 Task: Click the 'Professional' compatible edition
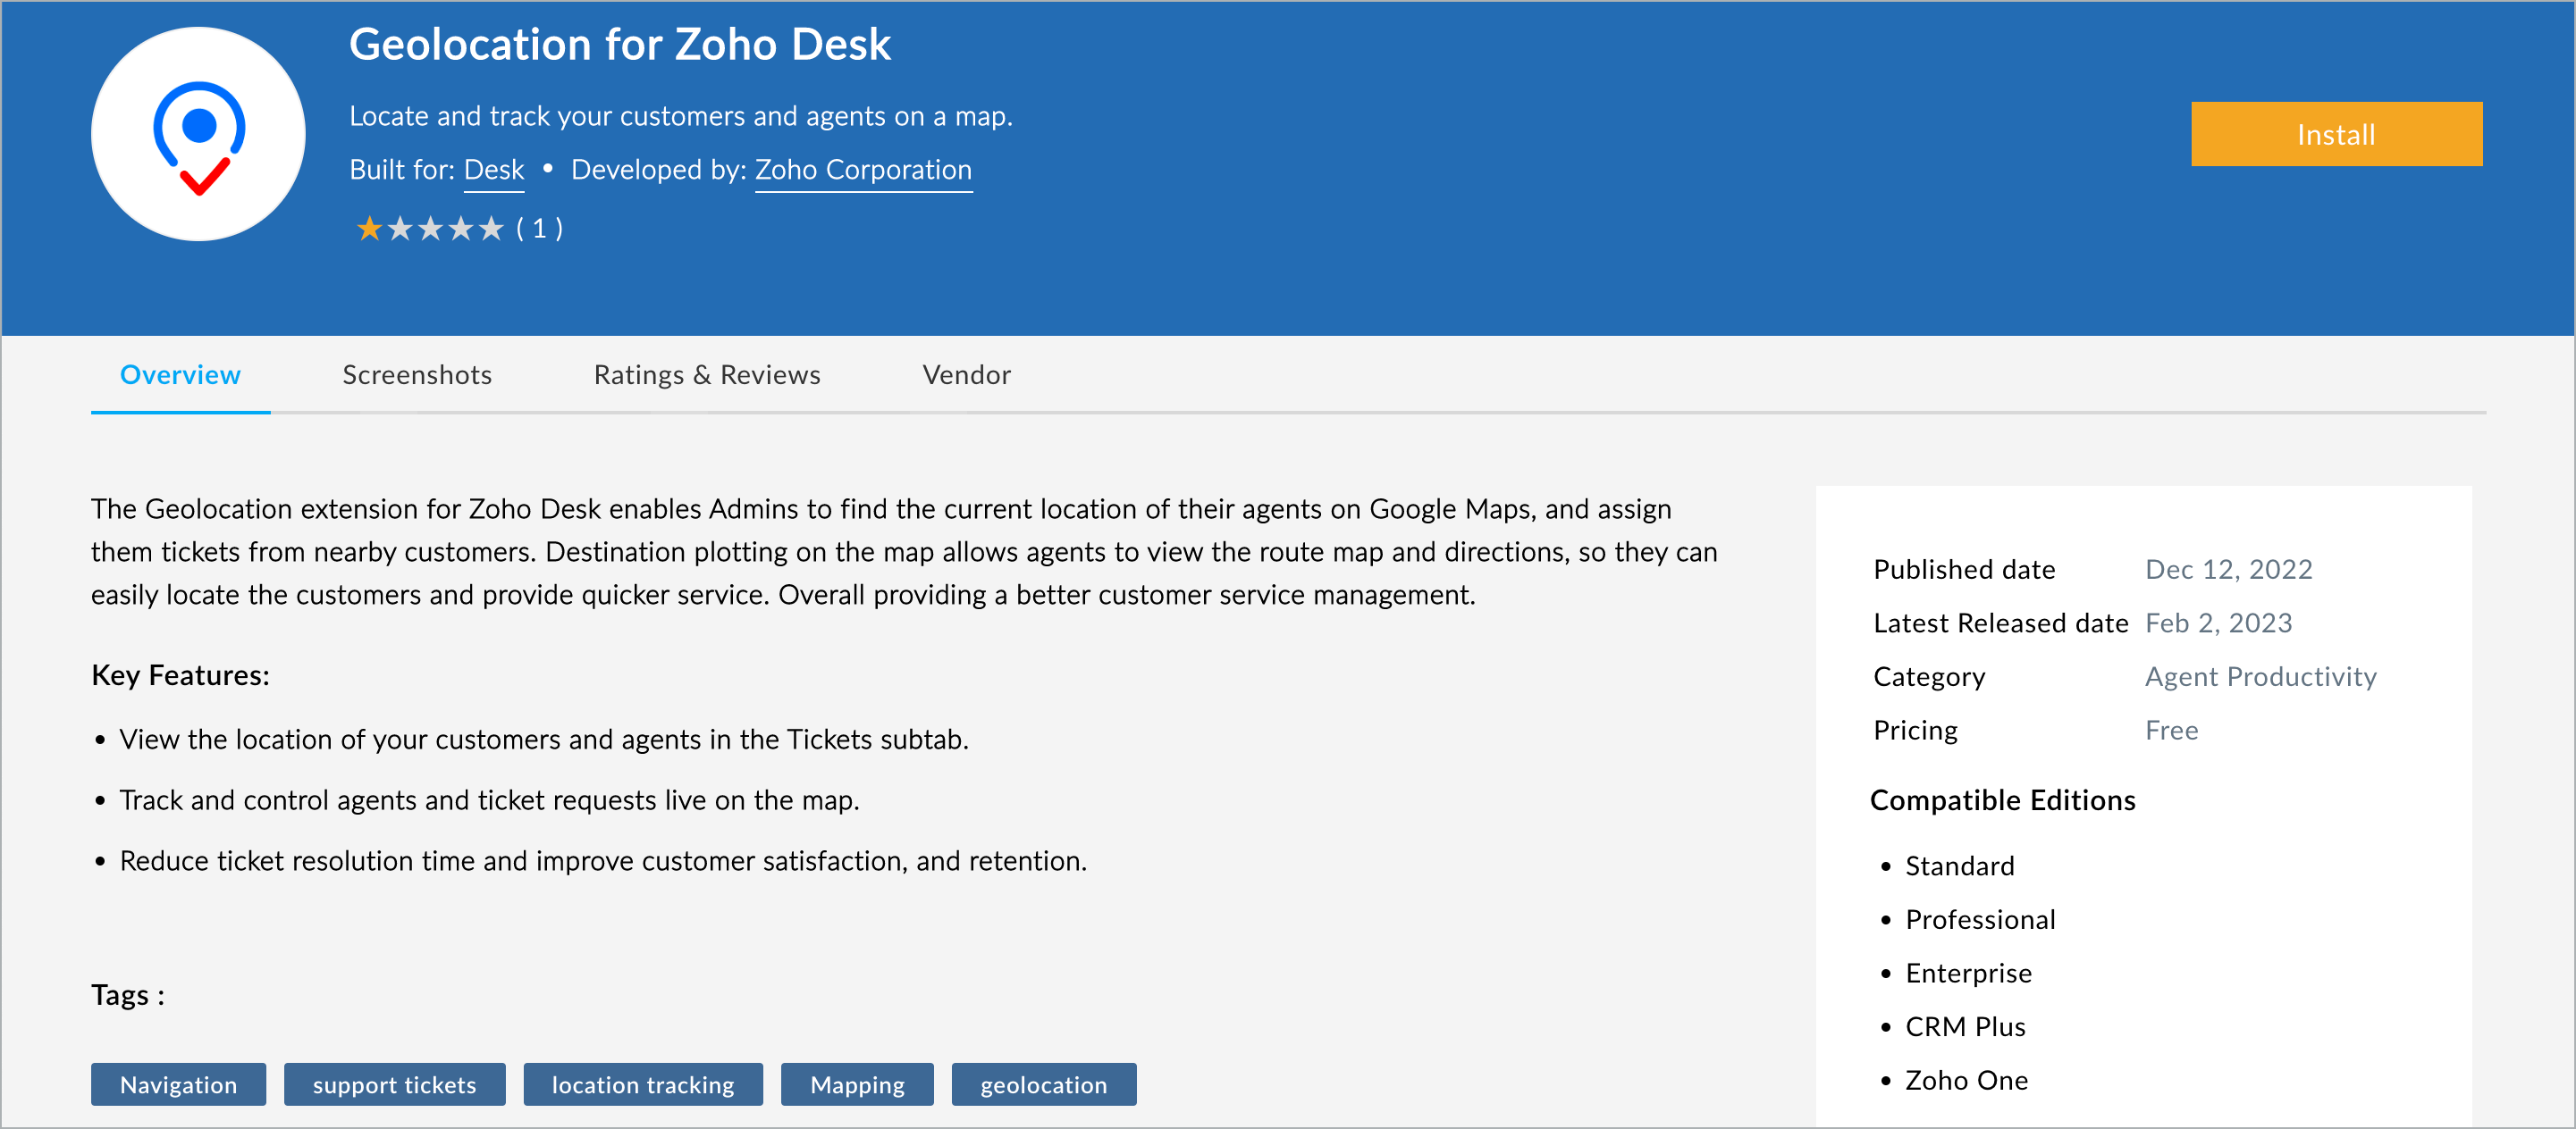coord(1980,919)
